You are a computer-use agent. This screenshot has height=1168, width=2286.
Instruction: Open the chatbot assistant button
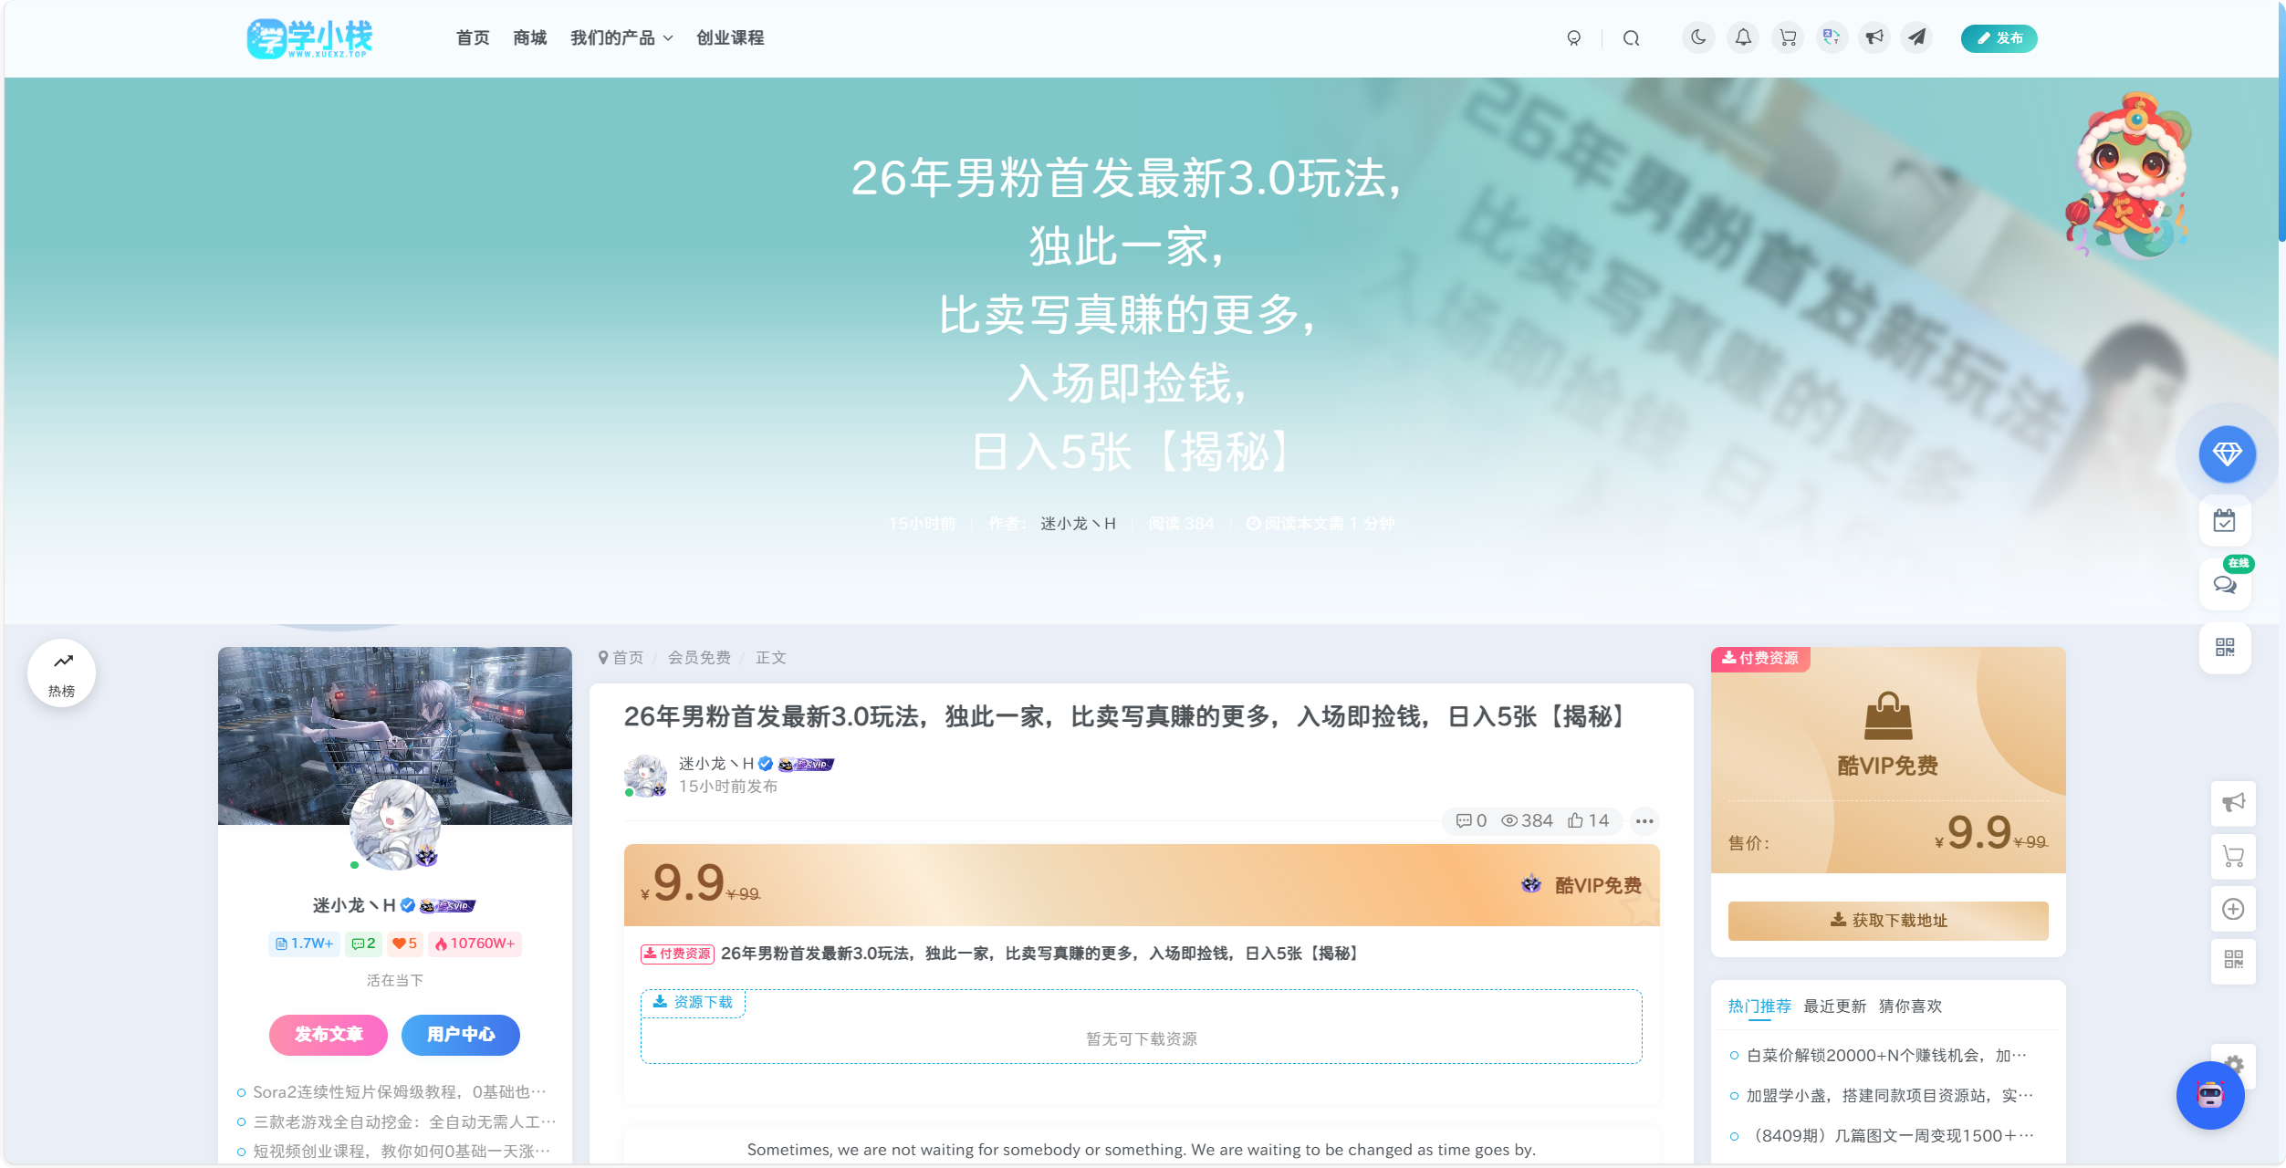tap(2210, 1095)
